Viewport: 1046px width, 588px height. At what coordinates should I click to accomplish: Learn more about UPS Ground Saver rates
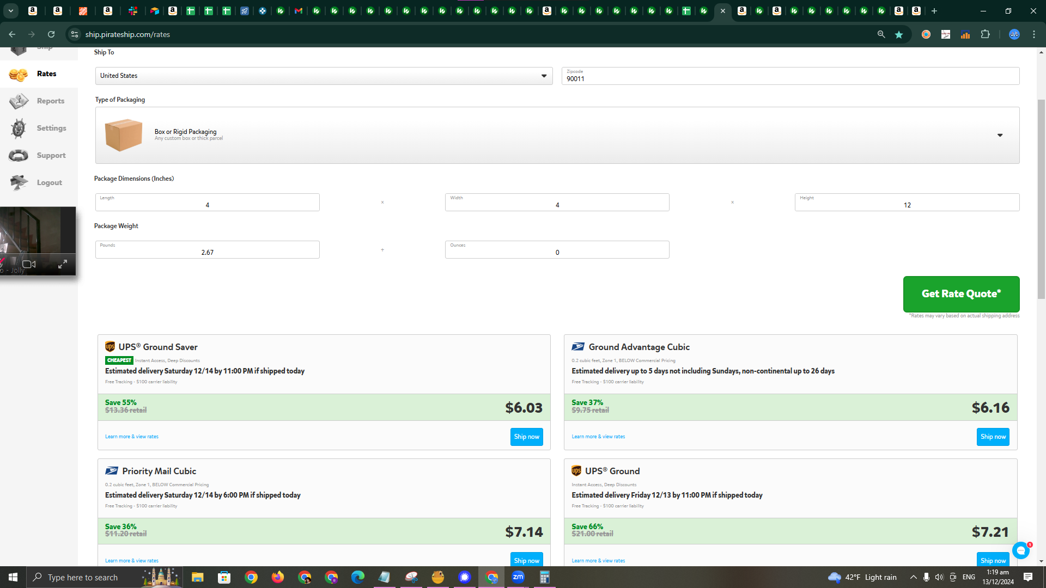[x=132, y=437]
